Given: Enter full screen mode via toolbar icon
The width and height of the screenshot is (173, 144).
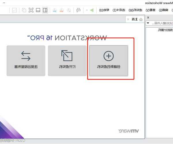Looking at the screenshot, I should tap(31, 10).
